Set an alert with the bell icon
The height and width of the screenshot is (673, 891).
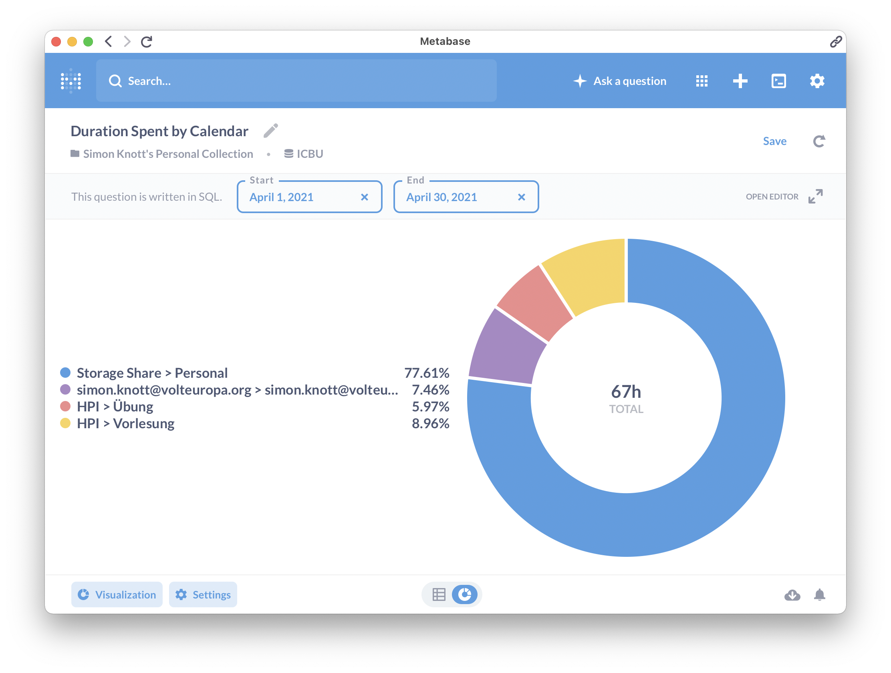pyautogui.click(x=819, y=594)
